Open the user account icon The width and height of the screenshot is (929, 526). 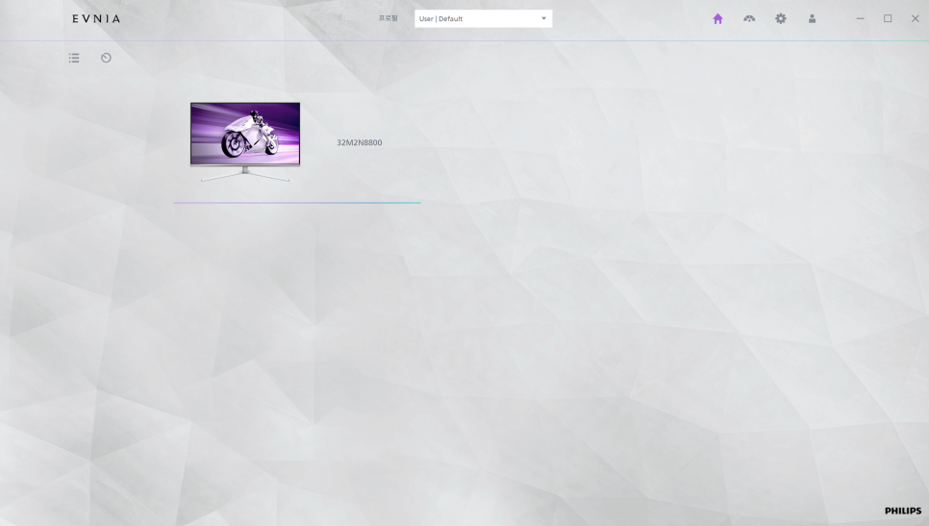pyautogui.click(x=812, y=19)
